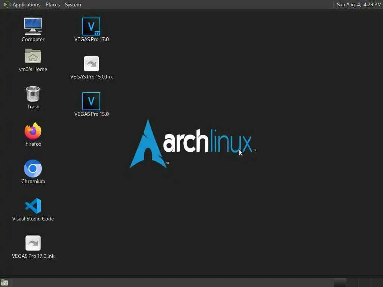Select the VEGAS Pro 17.0.lnk shortcut icon
The width and height of the screenshot is (383, 287).
(33, 243)
